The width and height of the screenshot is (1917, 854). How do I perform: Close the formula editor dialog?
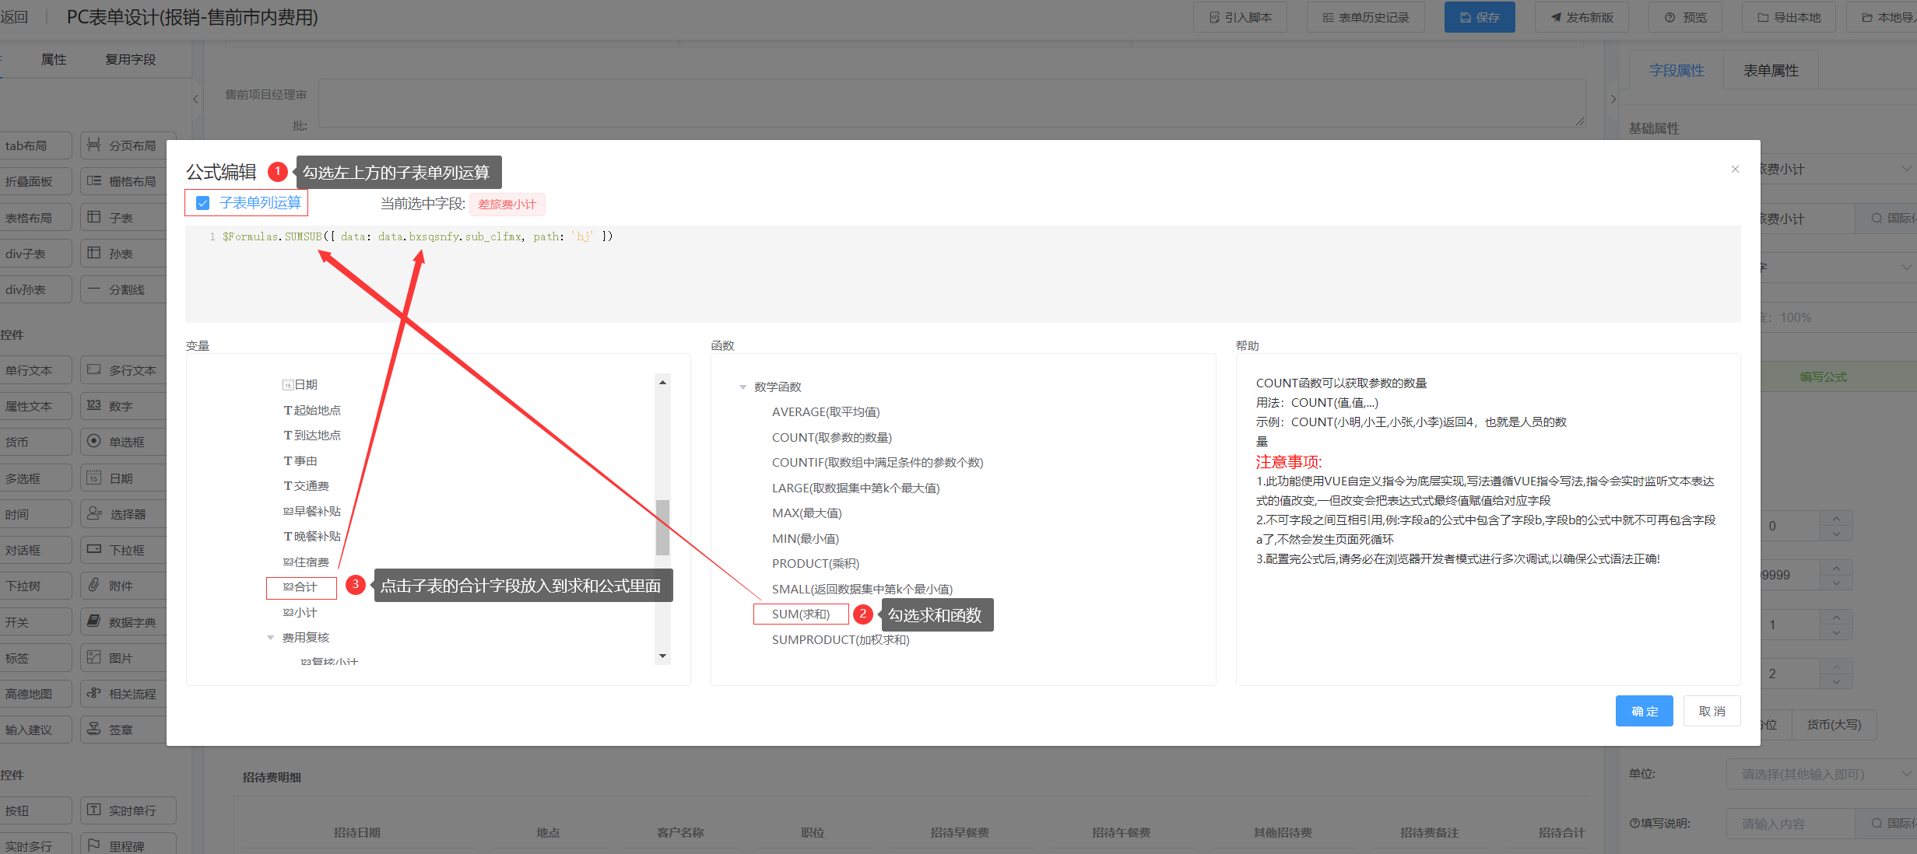tap(1735, 169)
